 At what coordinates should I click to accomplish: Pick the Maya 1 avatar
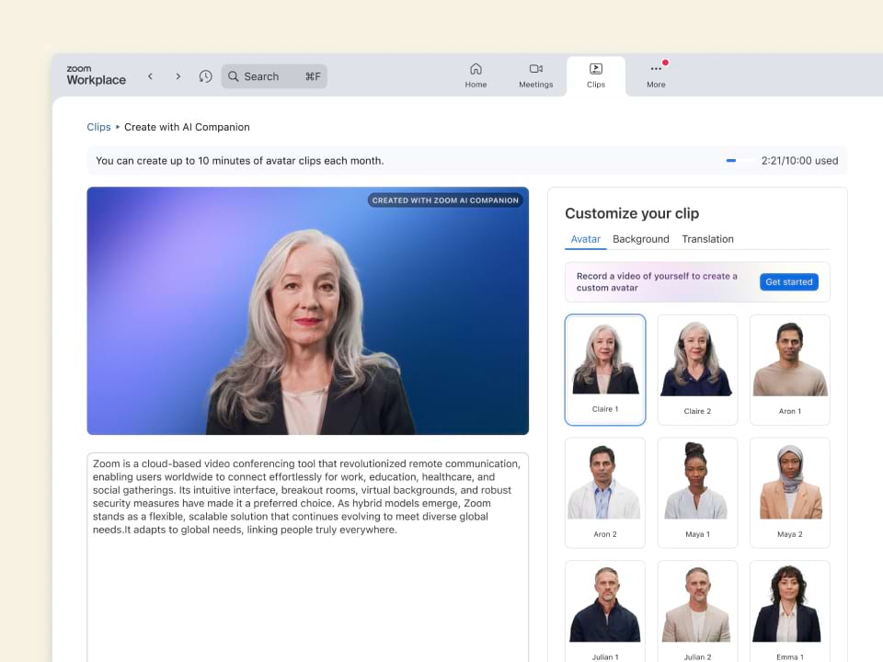coord(697,491)
